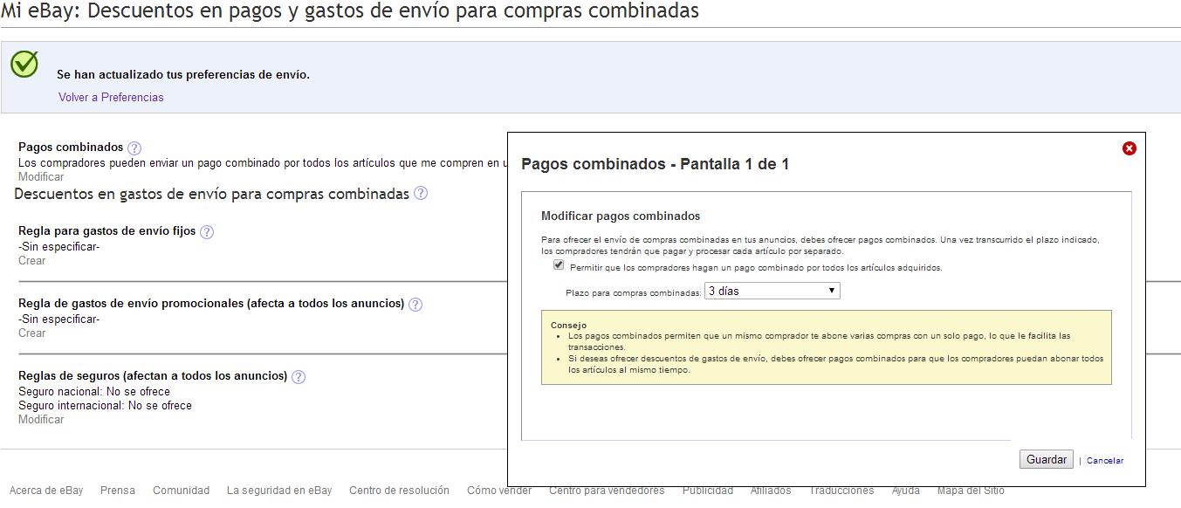Click Crear under gastos de envío promocionales
Screen dimensions: 1181x508
point(32,333)
